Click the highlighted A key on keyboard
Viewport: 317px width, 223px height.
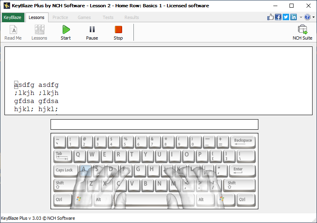85,170
